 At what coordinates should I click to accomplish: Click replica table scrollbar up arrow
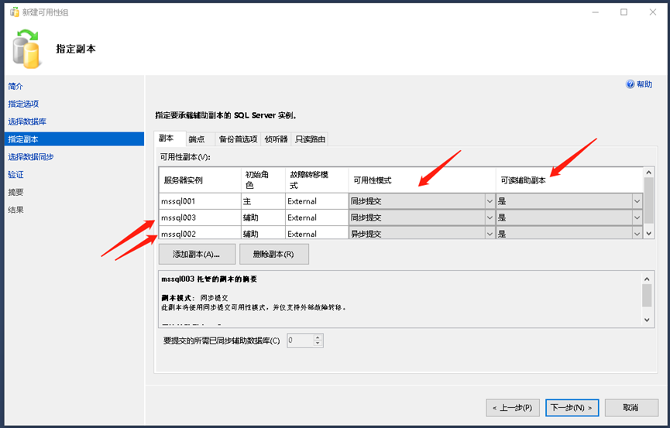pyautogui.click(x=648, y=173)
